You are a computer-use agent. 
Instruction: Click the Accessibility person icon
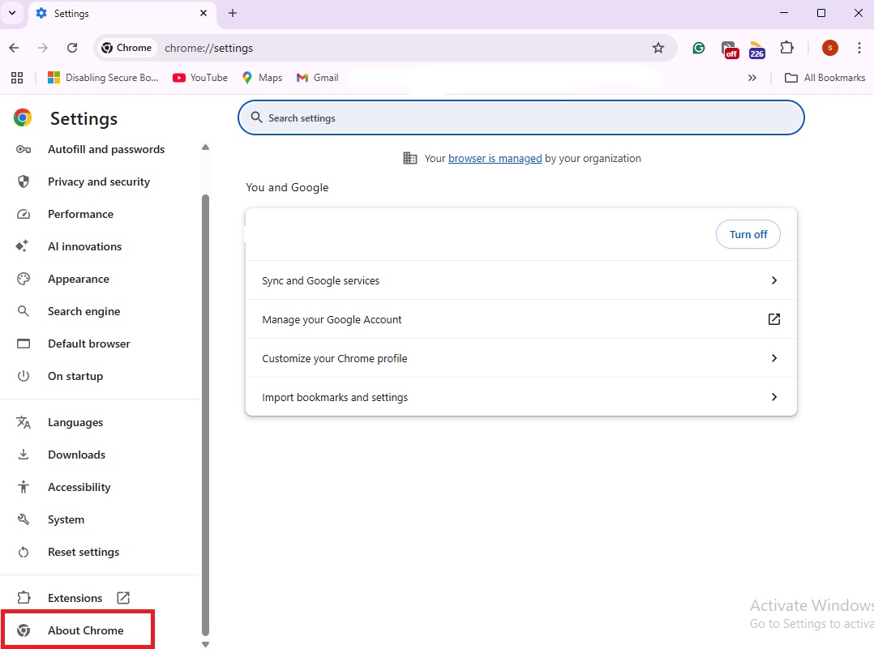24,487
